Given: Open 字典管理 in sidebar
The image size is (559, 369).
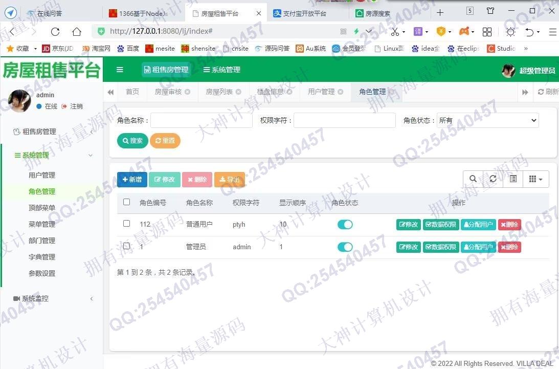Looking at the screenshot, I should pyautogui.click(x=42, y=257).
